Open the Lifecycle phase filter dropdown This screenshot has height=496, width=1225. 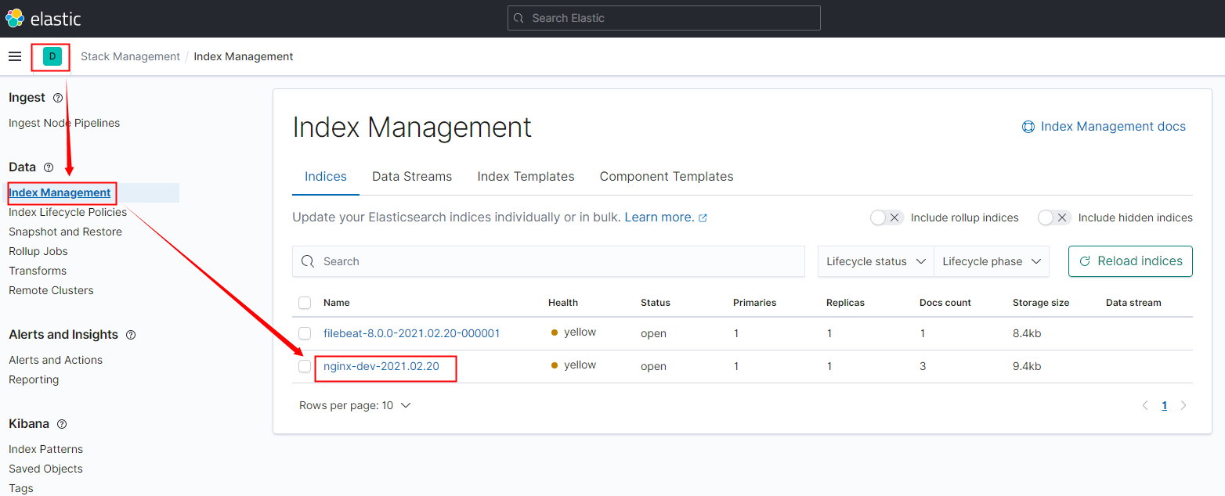point(992,261)
